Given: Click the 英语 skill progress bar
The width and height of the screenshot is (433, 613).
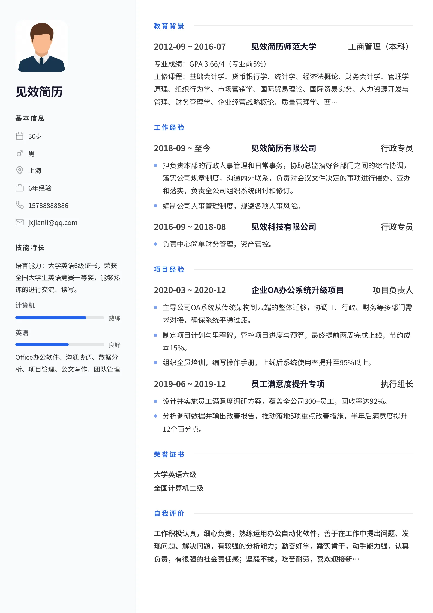Looking at the screenshot, I should 60,344.
